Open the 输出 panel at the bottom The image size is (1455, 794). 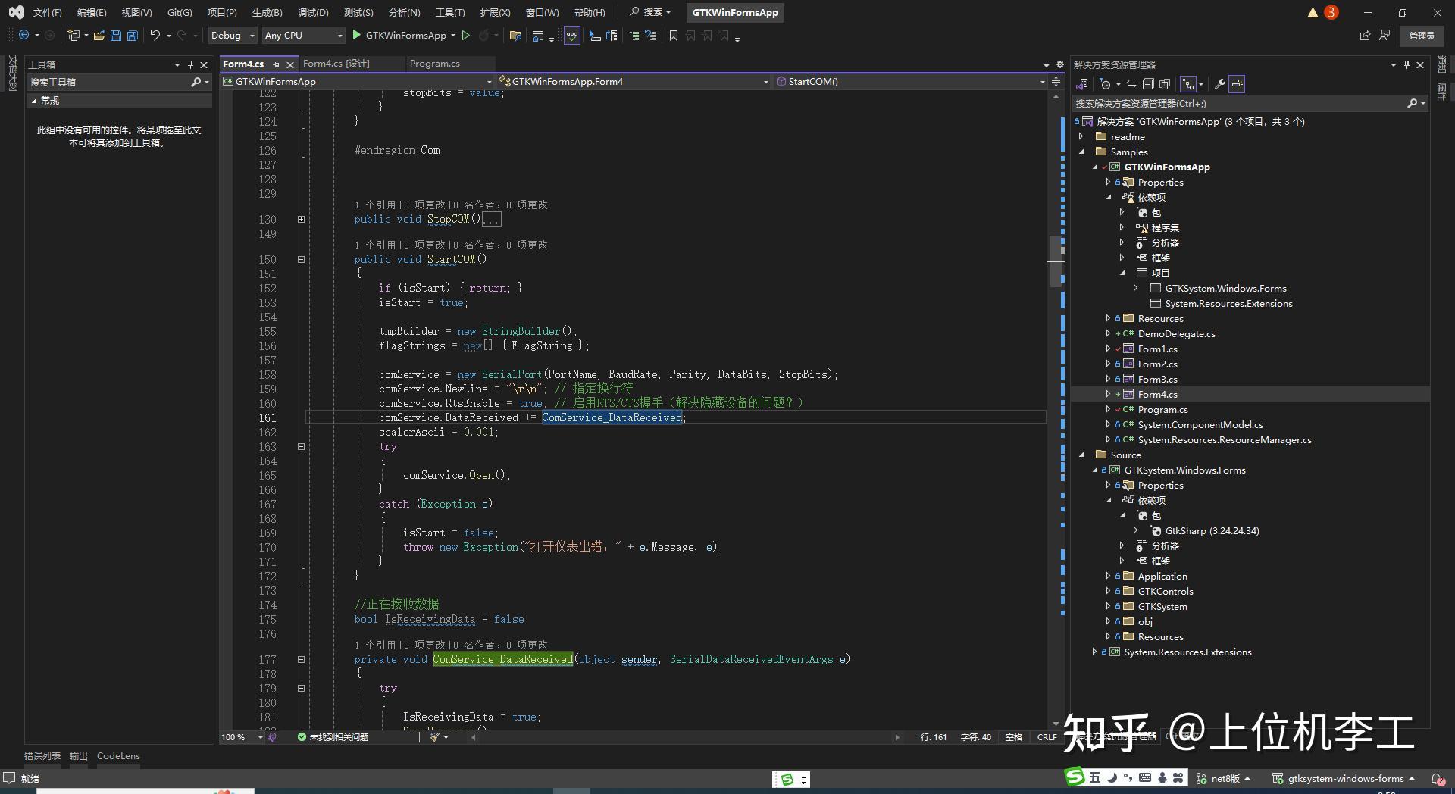pos(79,755)
